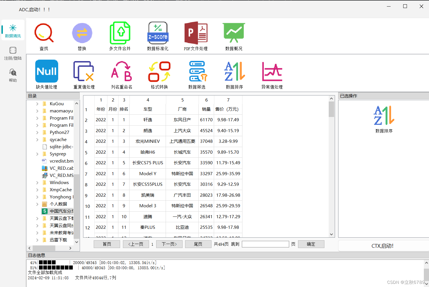Expand the Windows folder in the directory tree
This screenshot has height=287, width=429.
point(37,182)
